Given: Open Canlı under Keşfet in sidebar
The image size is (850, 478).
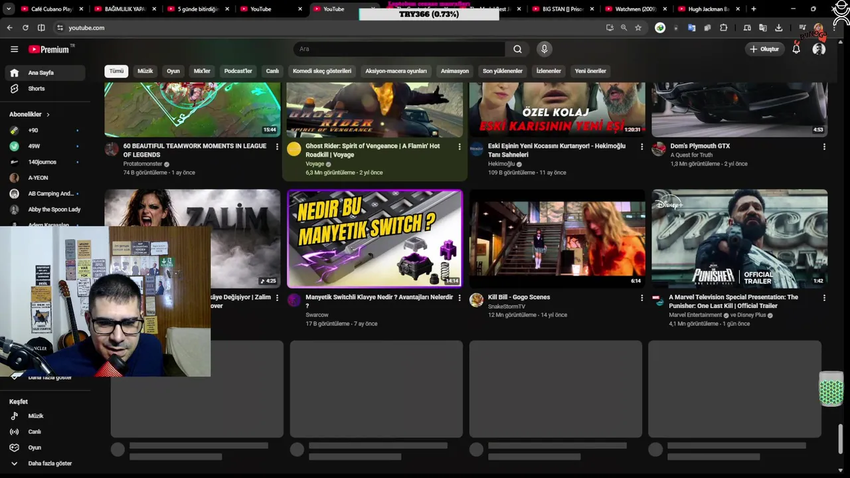Looking at the screenshot, I should pos(45,432).
